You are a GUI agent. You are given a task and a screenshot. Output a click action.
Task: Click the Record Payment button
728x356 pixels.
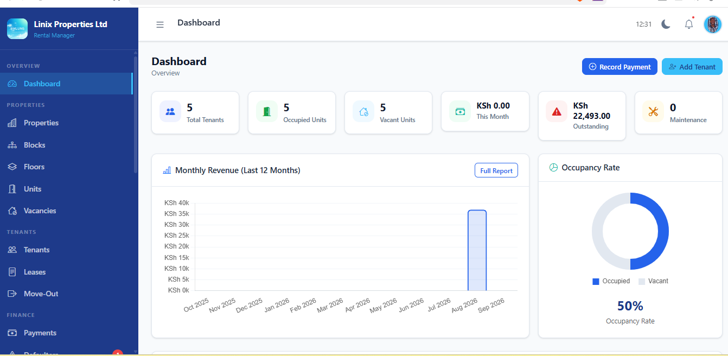tap(620, 67)
